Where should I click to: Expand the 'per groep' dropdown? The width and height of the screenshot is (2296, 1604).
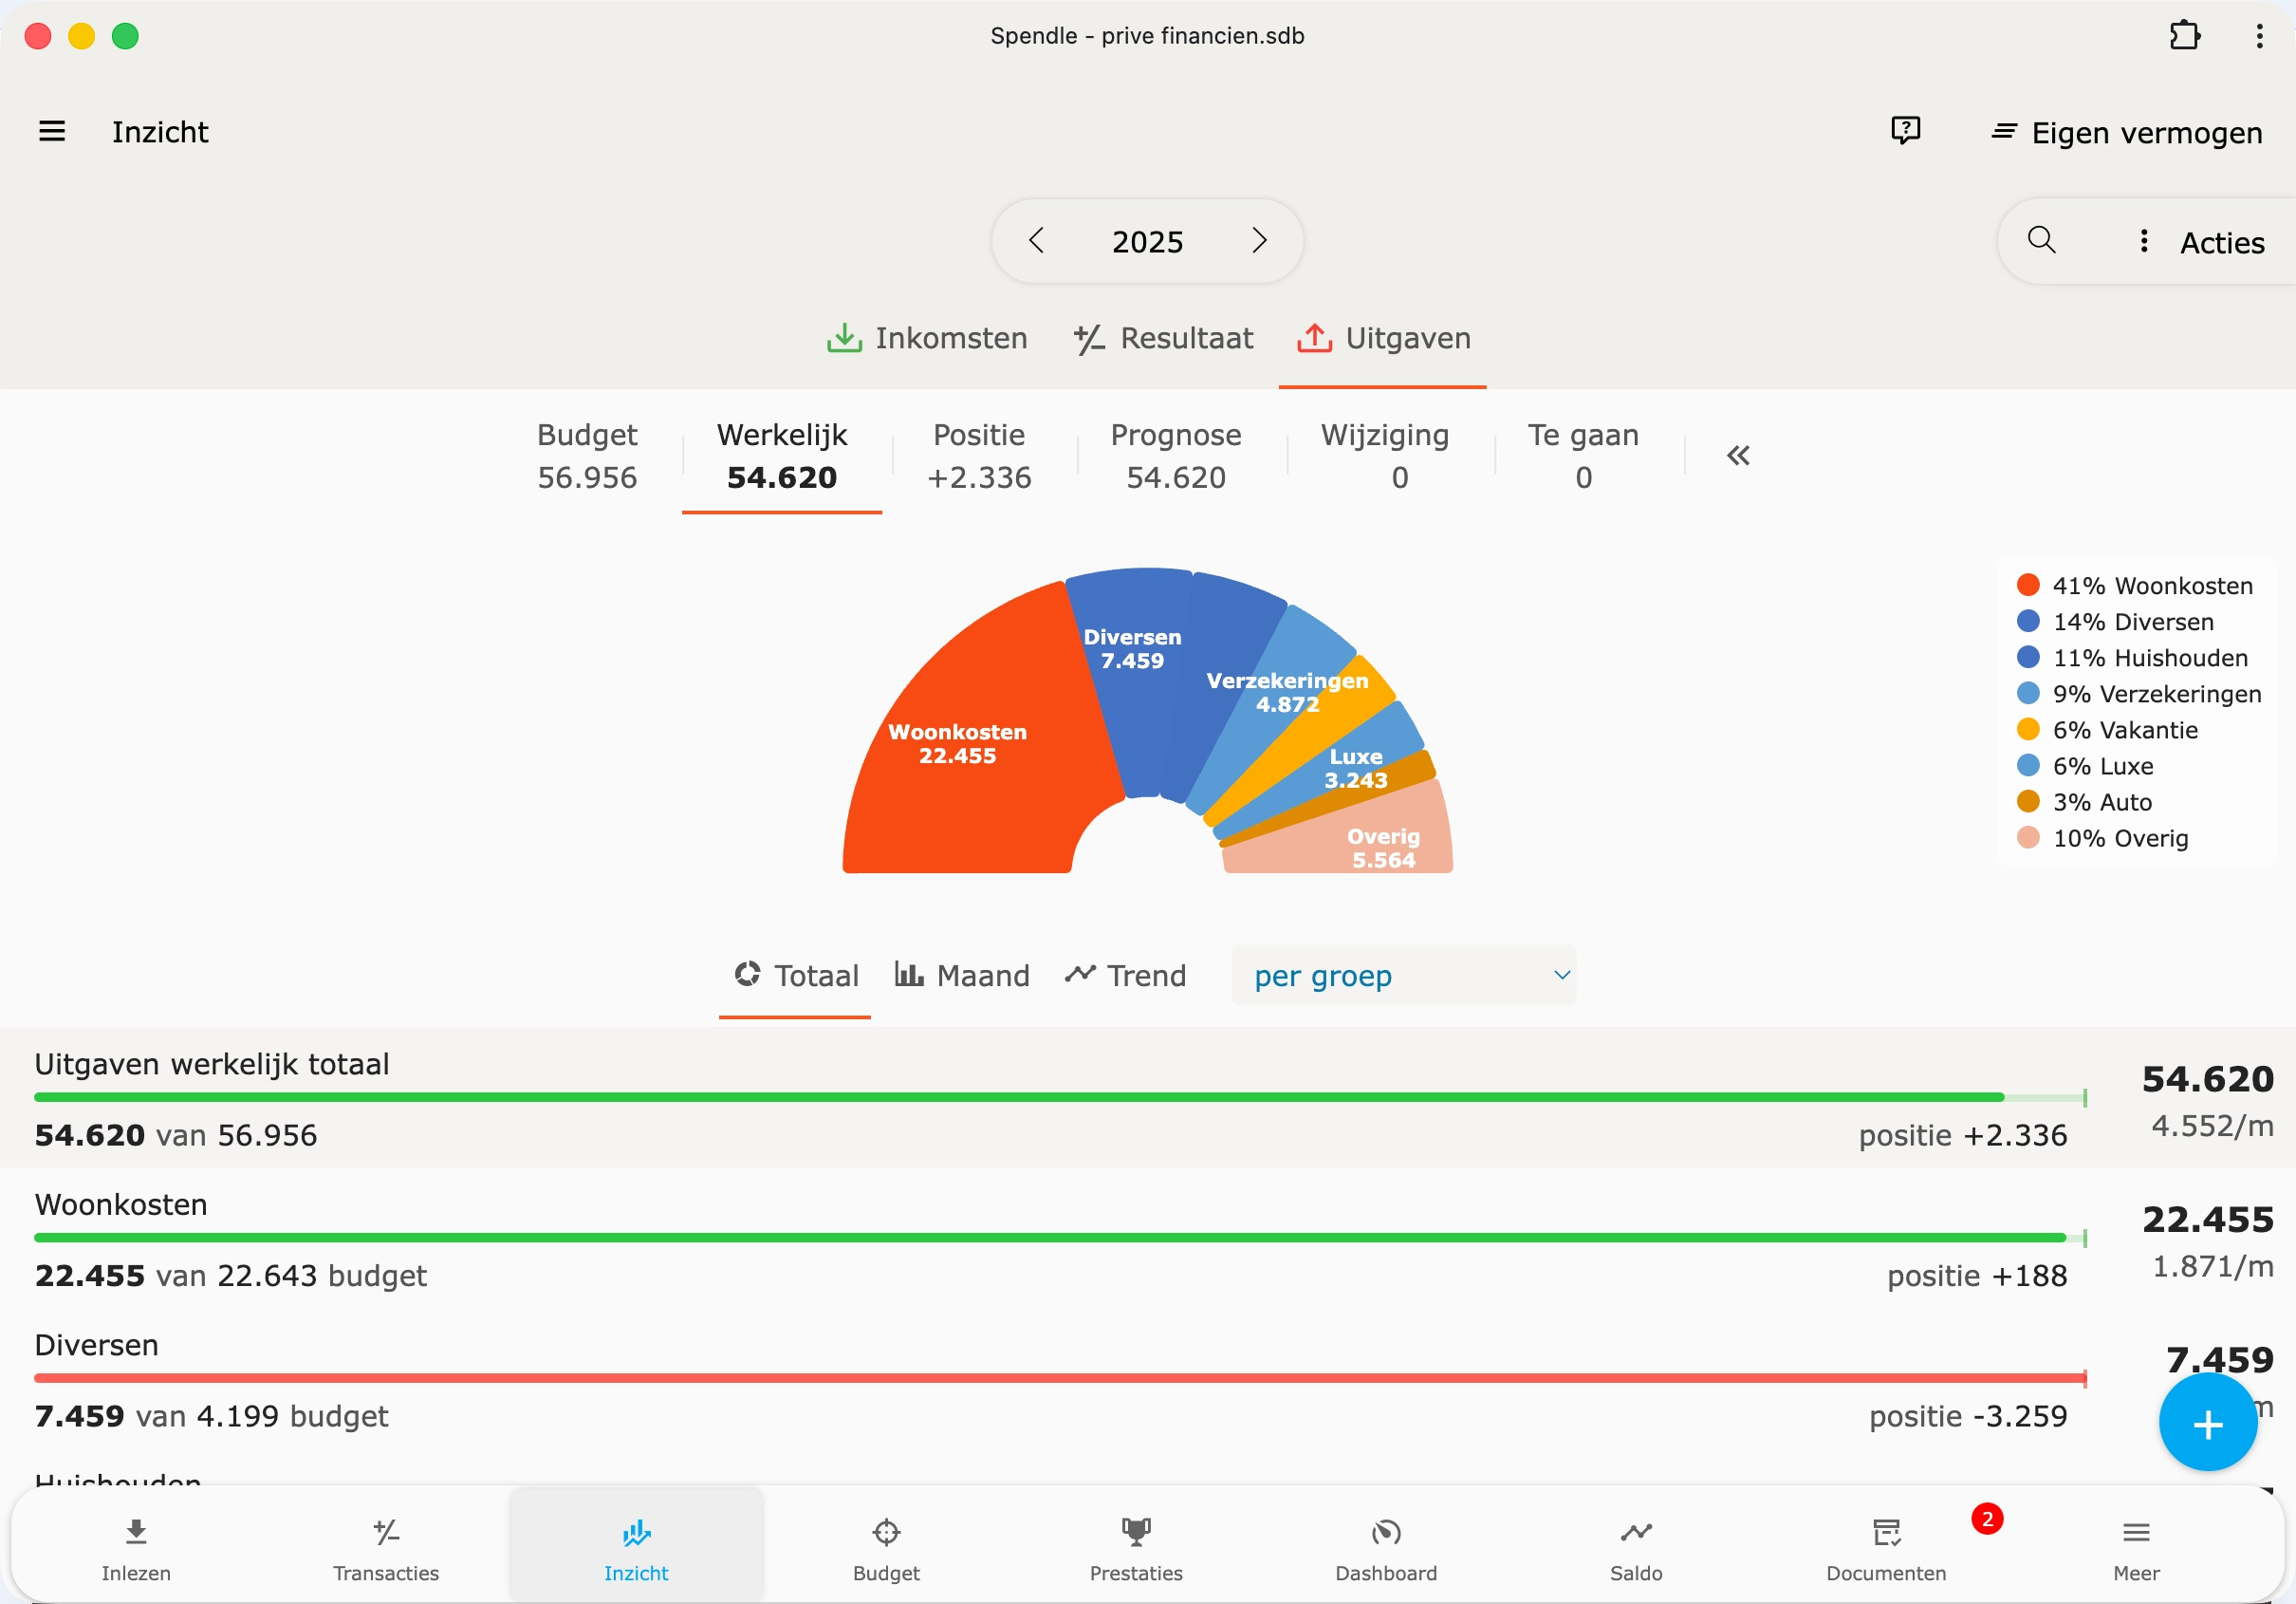coord(1403,976)
